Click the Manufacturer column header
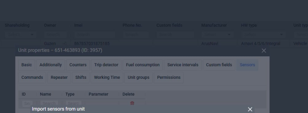The height and width of the screenshot is (113, 308). point(214,25)
